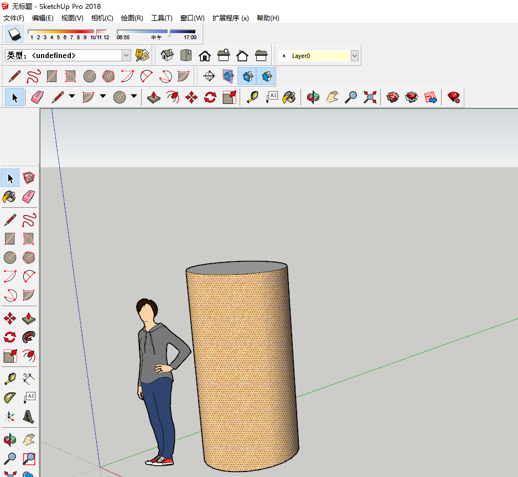Open the 3D Warehouse

393,97
